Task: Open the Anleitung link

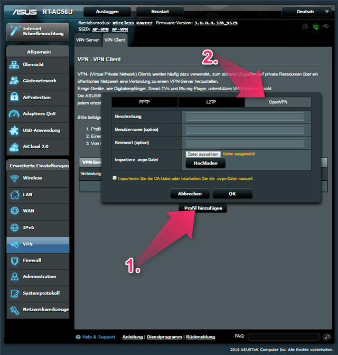Action: pyautogui.click(x=133, y=337)
